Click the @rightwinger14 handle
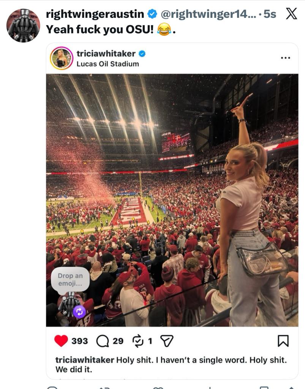Image resolution: width=305 pixels, height=389 pixels. (x=208, y=14)
